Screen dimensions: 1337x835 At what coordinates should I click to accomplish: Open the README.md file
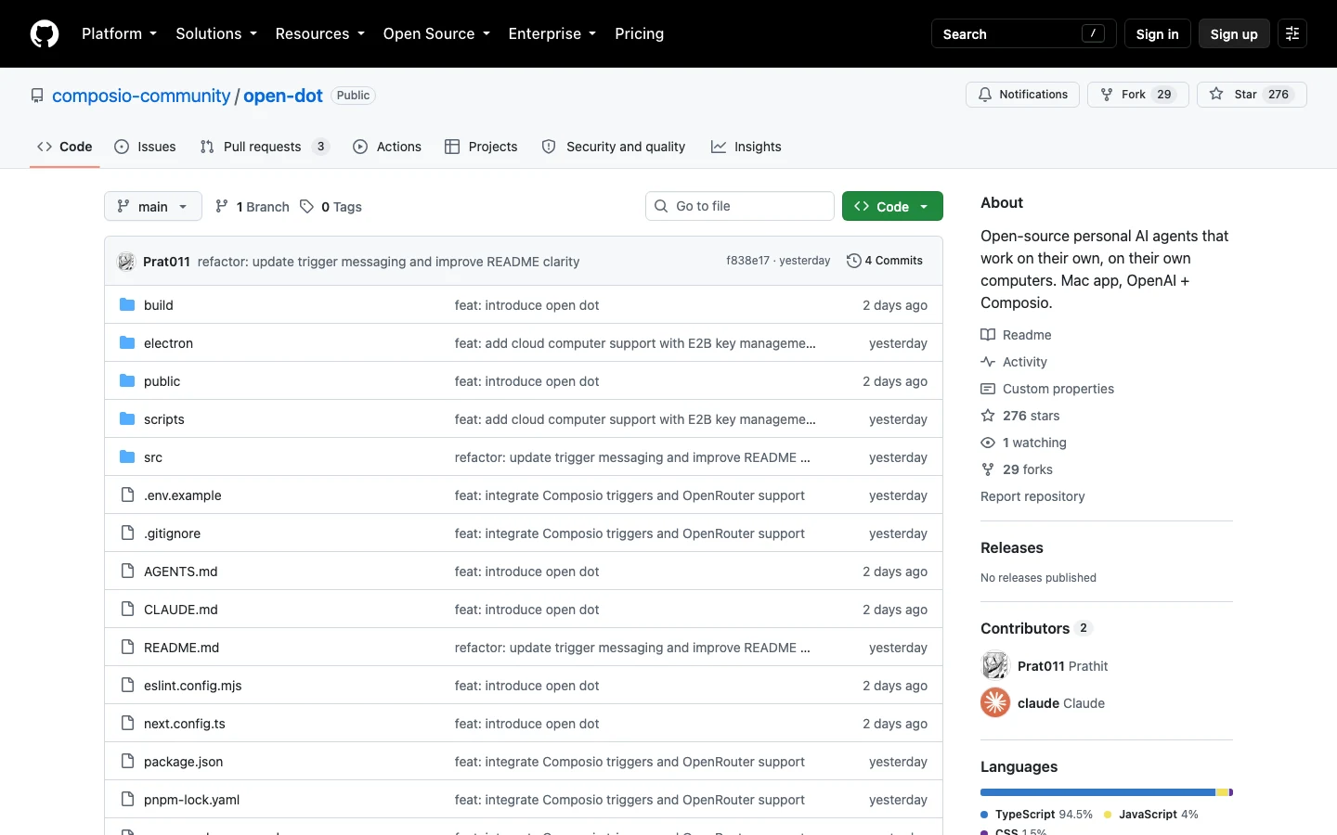point(181,648)
